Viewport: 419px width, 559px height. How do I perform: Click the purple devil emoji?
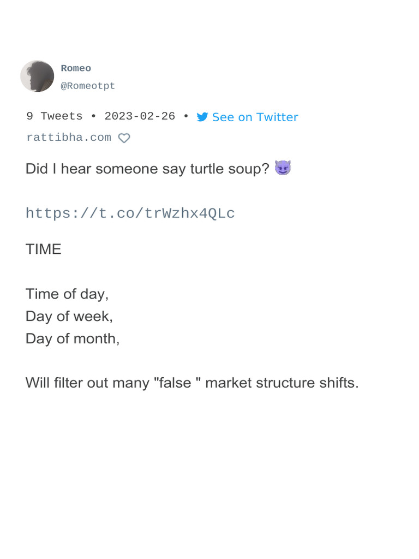tap(283, 168)
